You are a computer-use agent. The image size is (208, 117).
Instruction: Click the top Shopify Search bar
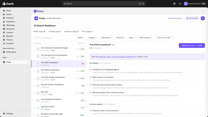click(104, 4)
